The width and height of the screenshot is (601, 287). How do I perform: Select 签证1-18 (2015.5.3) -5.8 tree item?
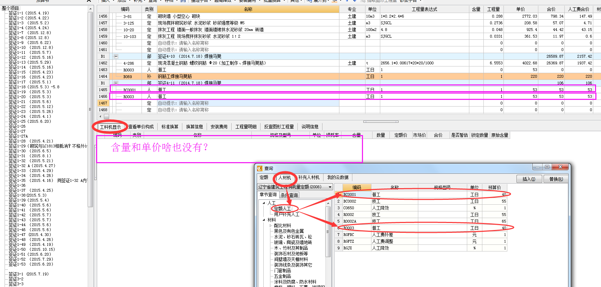click(34, 87)
